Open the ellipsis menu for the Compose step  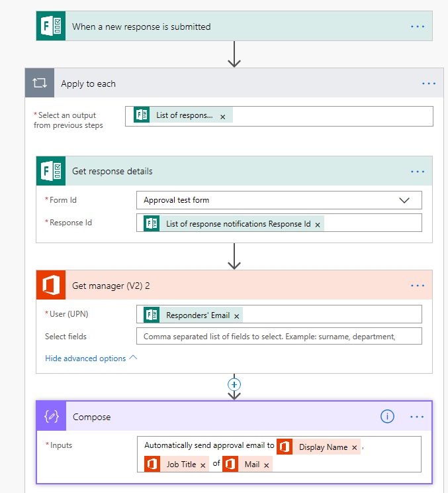[x=417, y=417]
